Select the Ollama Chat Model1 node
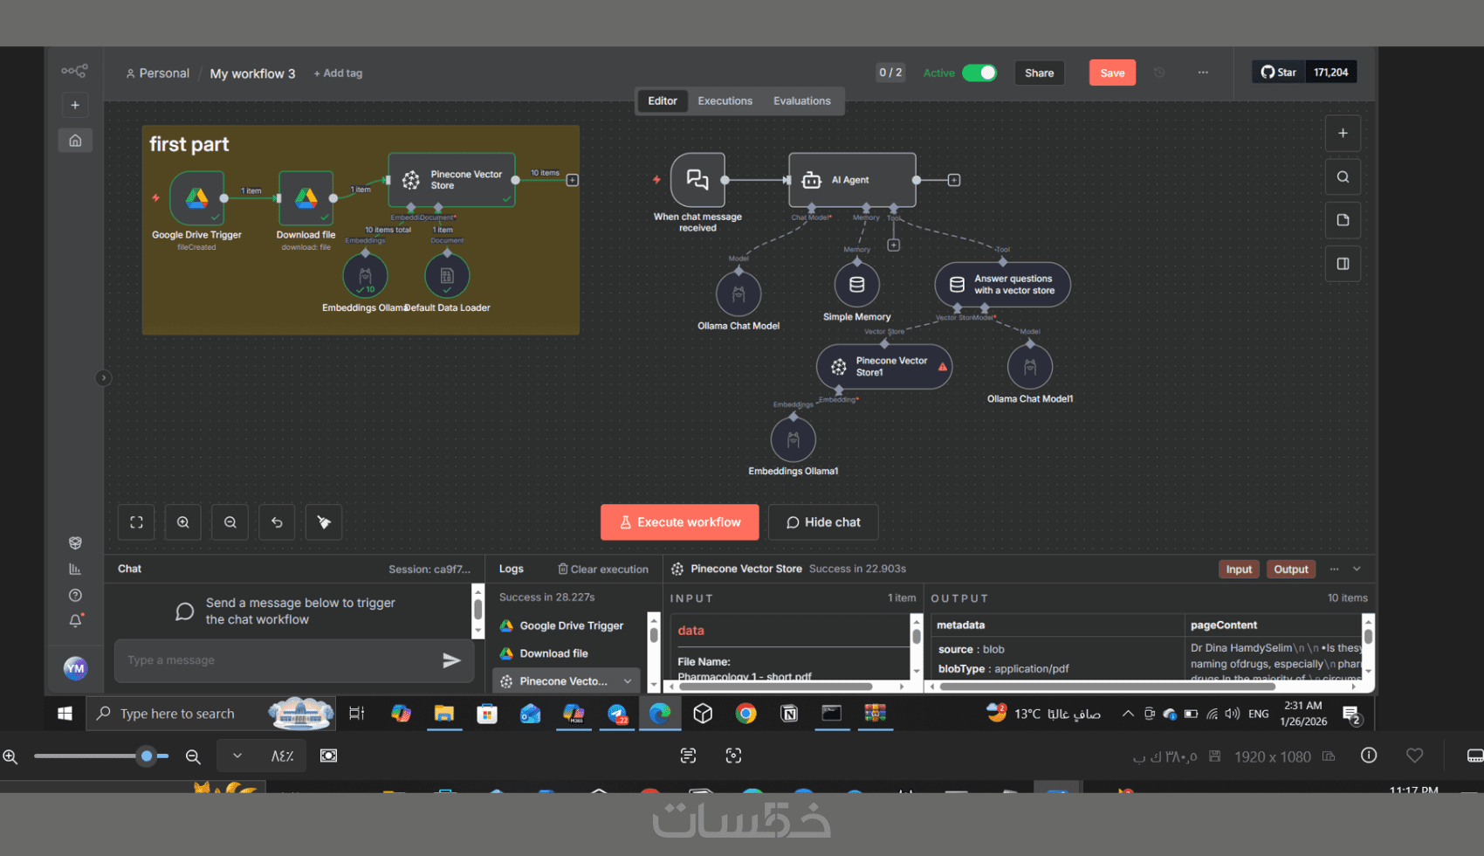The width and height of the screenshot is (1484, 856). [x=1030, y=367]
